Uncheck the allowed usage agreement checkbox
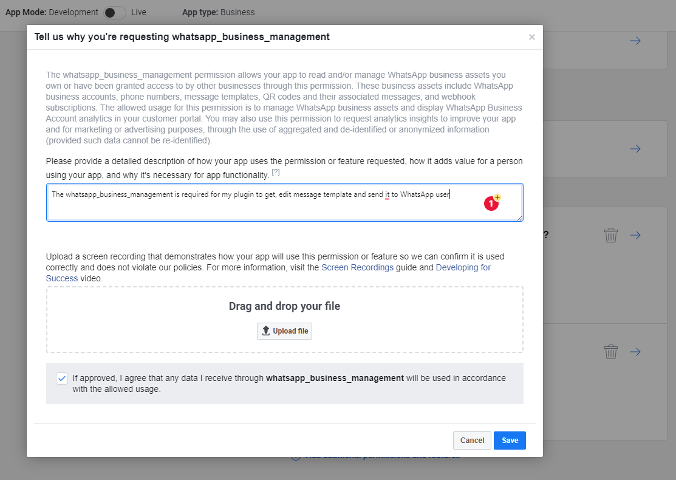Screen dimensions: 676x480 pyautogui.click(x=62, y=379)
